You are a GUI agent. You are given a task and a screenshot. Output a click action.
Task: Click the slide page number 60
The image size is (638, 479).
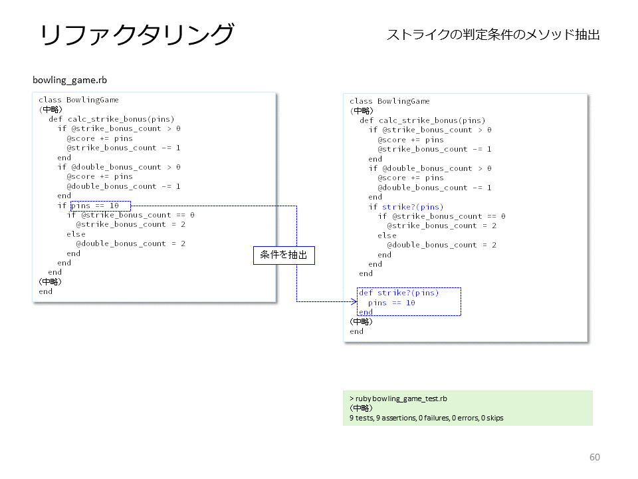pos(594,457)
